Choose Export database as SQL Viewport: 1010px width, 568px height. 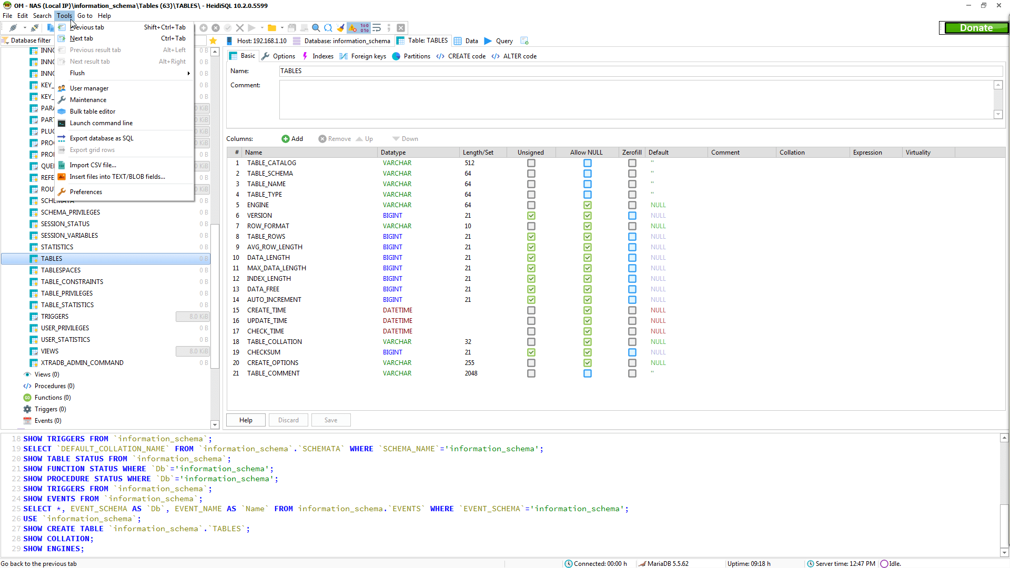(x=102, y=138)
